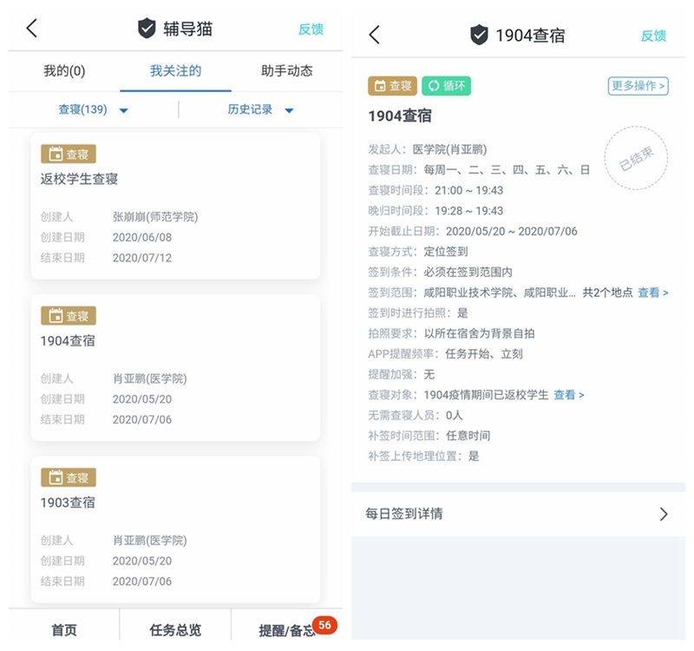Click 以所在宿舍为背景自拍 text
This screenshot has height=651, width=694.
[480, 333]
